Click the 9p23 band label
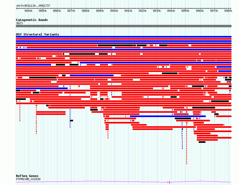The width and height of the screenshot is (239, 185). coord(19,23)
